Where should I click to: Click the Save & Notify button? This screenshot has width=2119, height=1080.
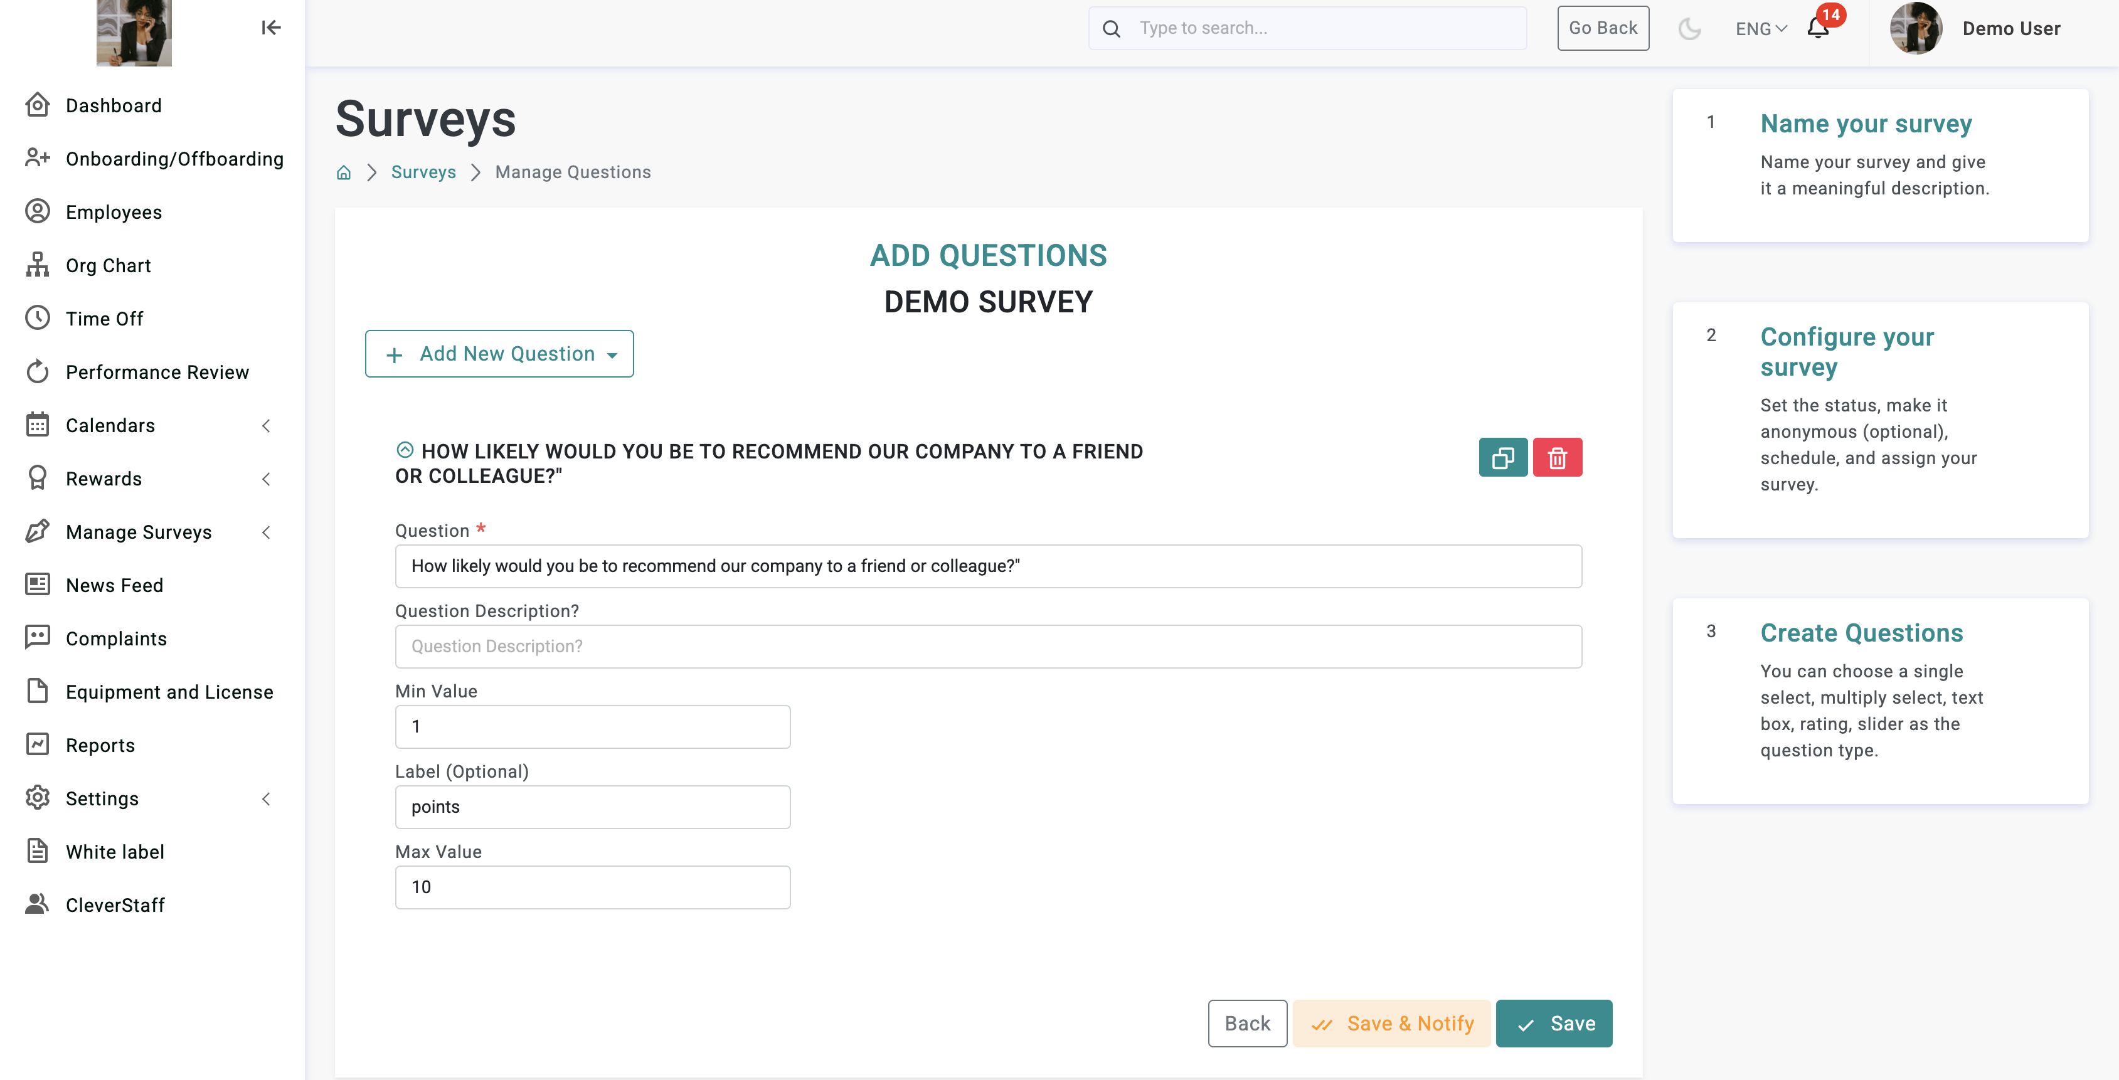point(1391,1024)
